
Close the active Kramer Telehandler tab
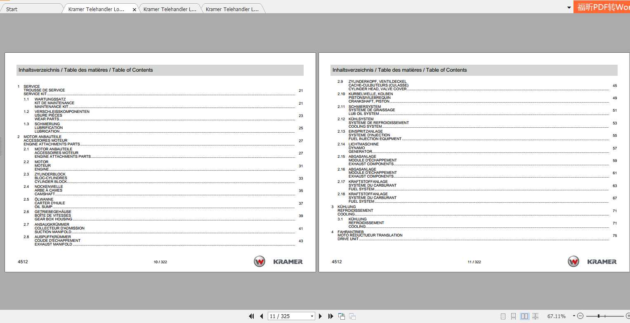pyautogui.click(x=134, y=9)
